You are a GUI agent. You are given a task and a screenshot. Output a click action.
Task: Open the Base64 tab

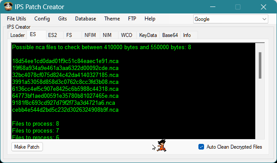pos(170,35)
